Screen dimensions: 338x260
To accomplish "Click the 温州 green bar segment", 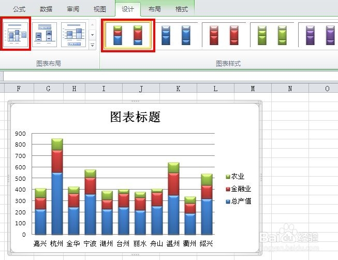I will click(173, 168).
